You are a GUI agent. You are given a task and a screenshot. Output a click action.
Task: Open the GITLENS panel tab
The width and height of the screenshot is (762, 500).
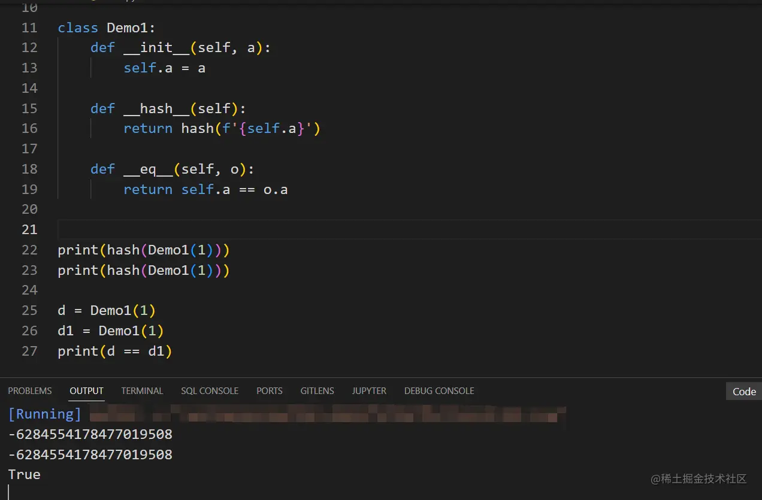317,391
